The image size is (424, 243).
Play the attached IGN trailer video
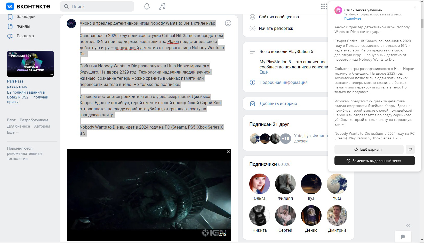click(149, 195)
